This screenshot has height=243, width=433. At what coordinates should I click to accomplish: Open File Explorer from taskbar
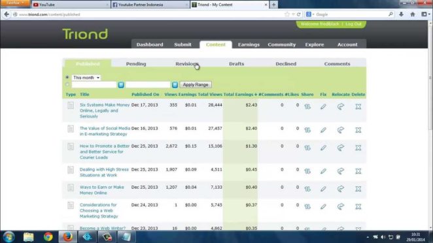point(28,237)
